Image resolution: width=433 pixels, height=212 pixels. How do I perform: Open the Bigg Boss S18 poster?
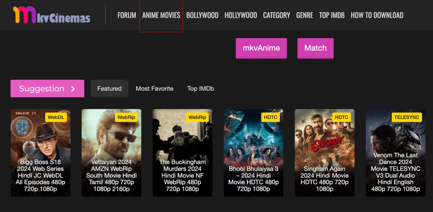click(x=41, y=153)
